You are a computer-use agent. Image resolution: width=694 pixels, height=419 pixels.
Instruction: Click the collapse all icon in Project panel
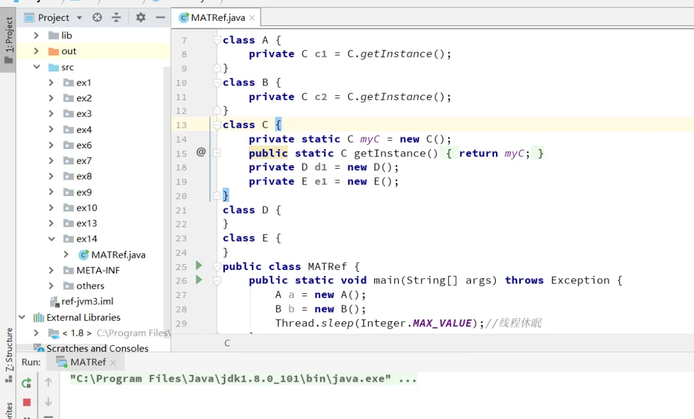[117, 17]
